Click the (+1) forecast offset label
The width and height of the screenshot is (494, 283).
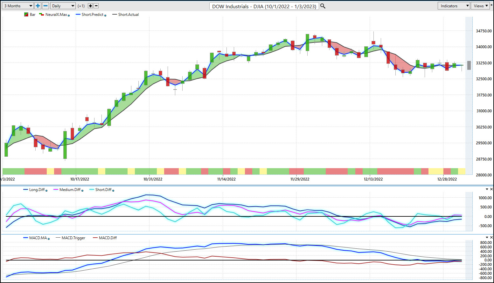[x=81, y=6]
